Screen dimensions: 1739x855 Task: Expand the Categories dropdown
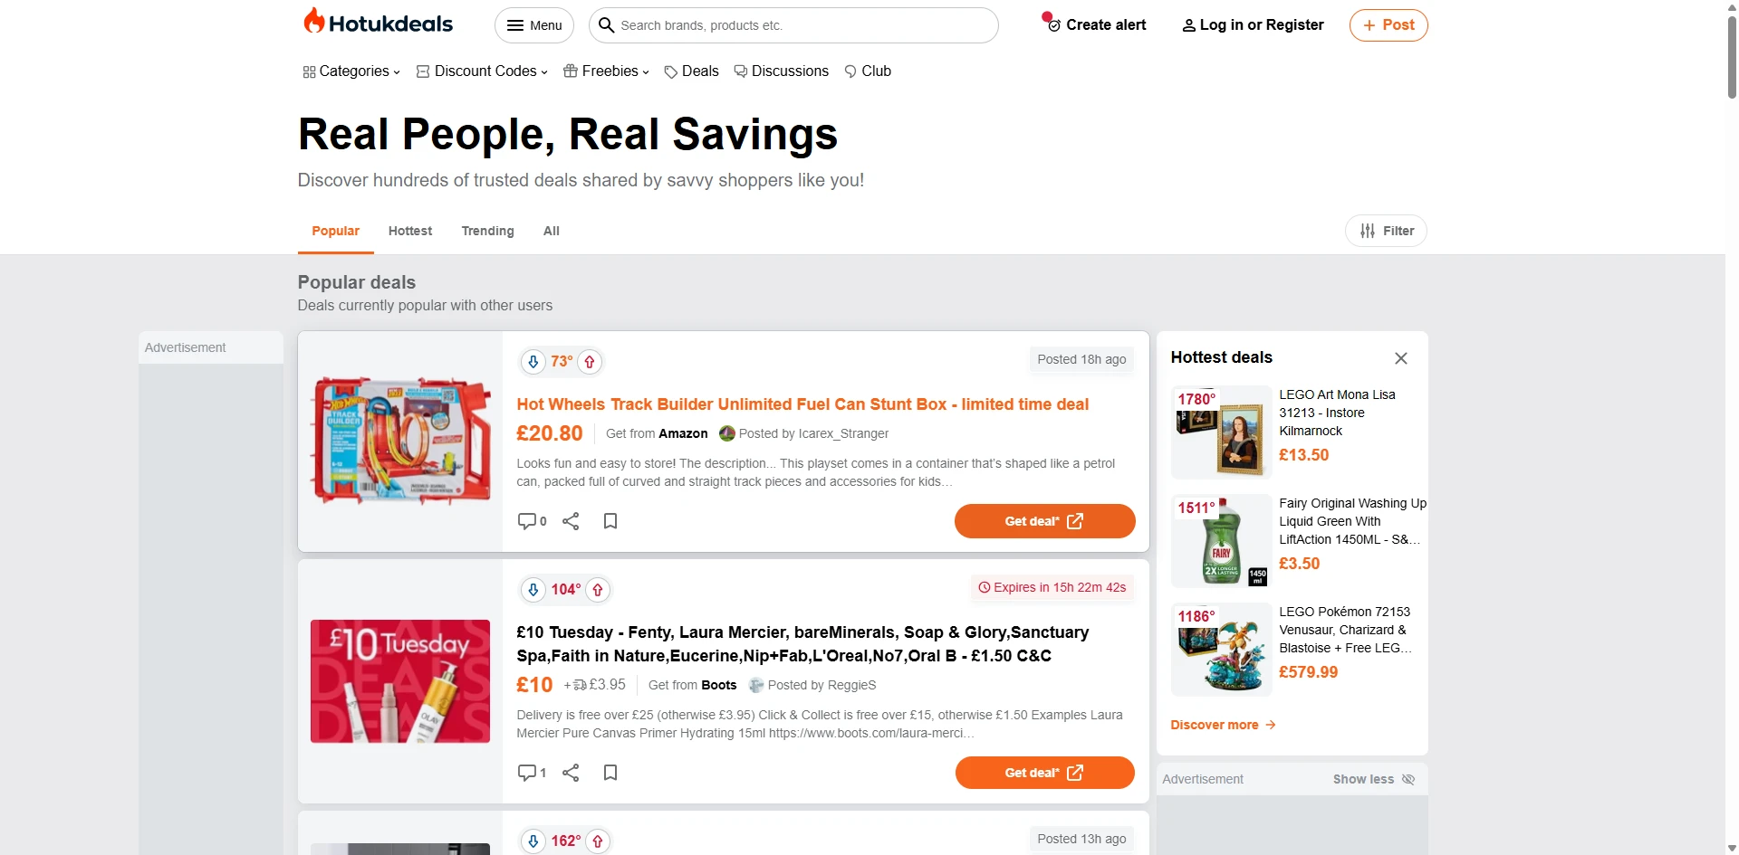tap(351, 71)
